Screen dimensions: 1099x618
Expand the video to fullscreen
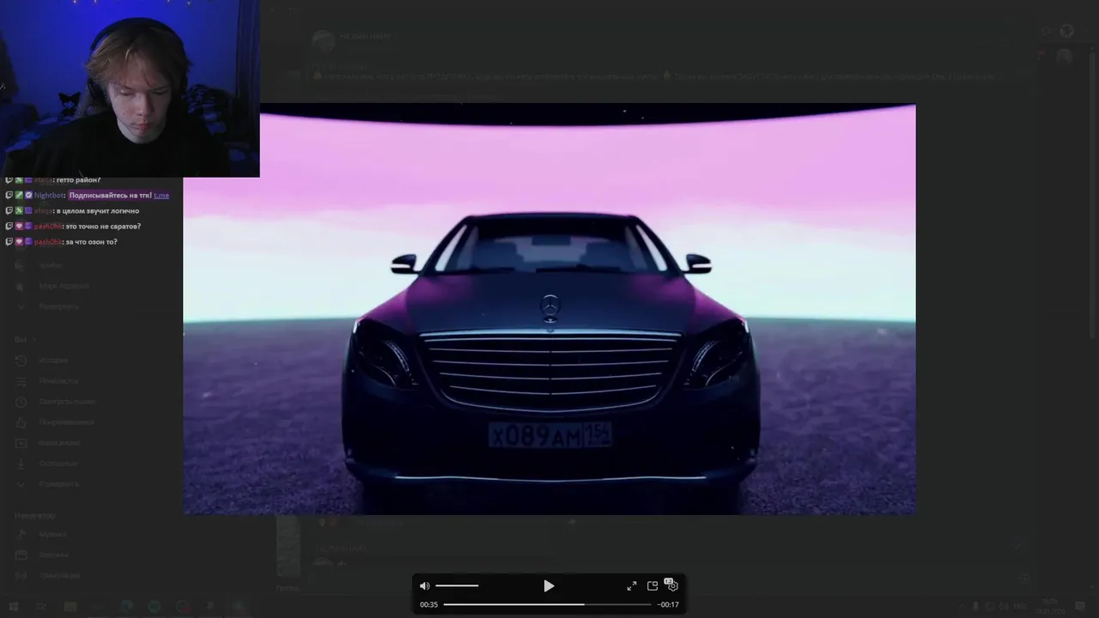pyautogui.click(x=632, y=585)
